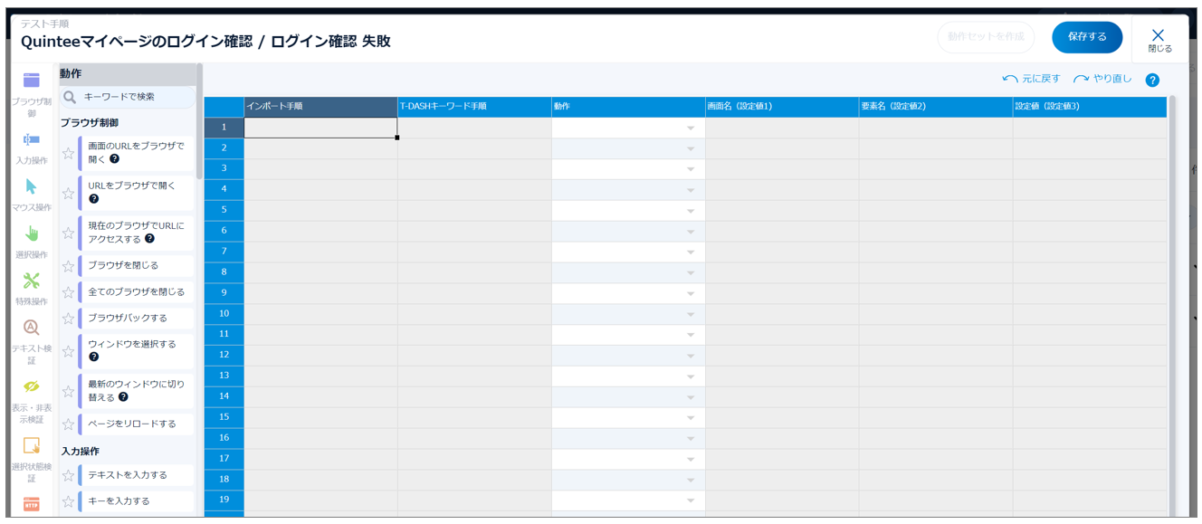Open the 特殊操作 tools icon category

point(32,281)
